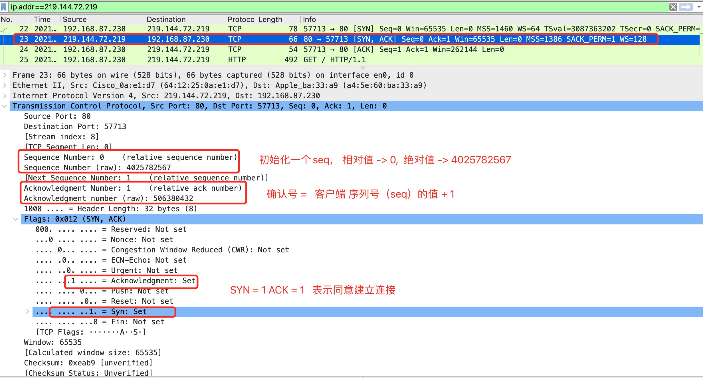Sort packets by Time column header
Viewport: 703px width, 378px height.
coord(42,19)
